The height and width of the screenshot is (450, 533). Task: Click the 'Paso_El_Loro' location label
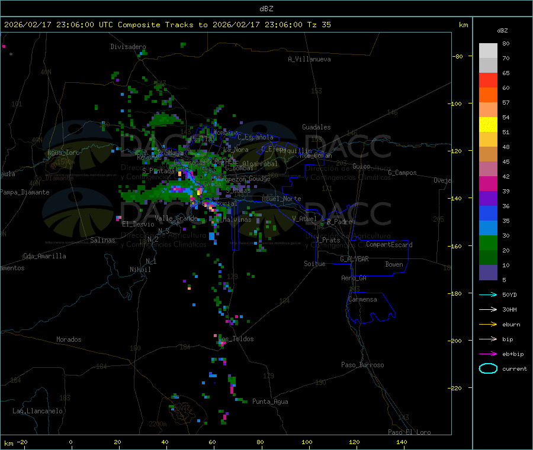pyautogui.click(x=409, y=432)
